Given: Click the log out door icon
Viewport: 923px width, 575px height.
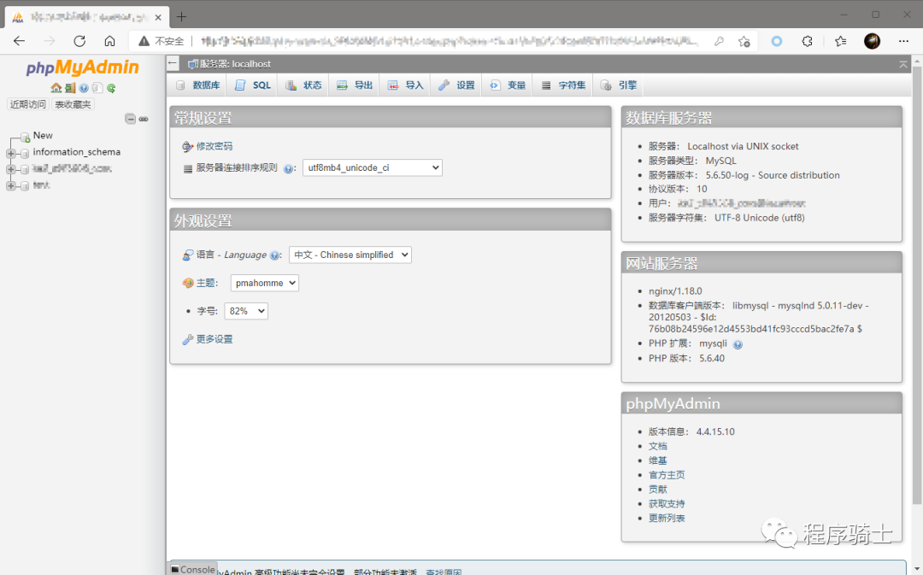Looking at the screenshot, I should point(70,88).
